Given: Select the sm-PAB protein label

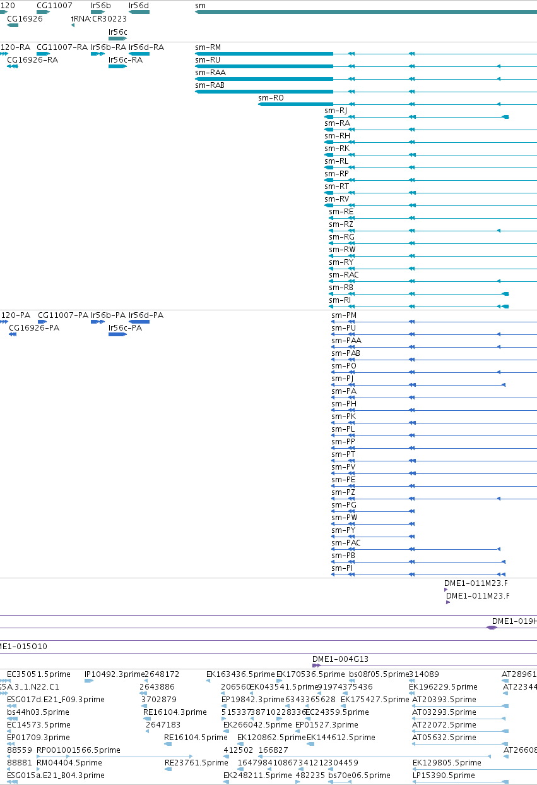Looking at the screenshot, I should 346,353.
